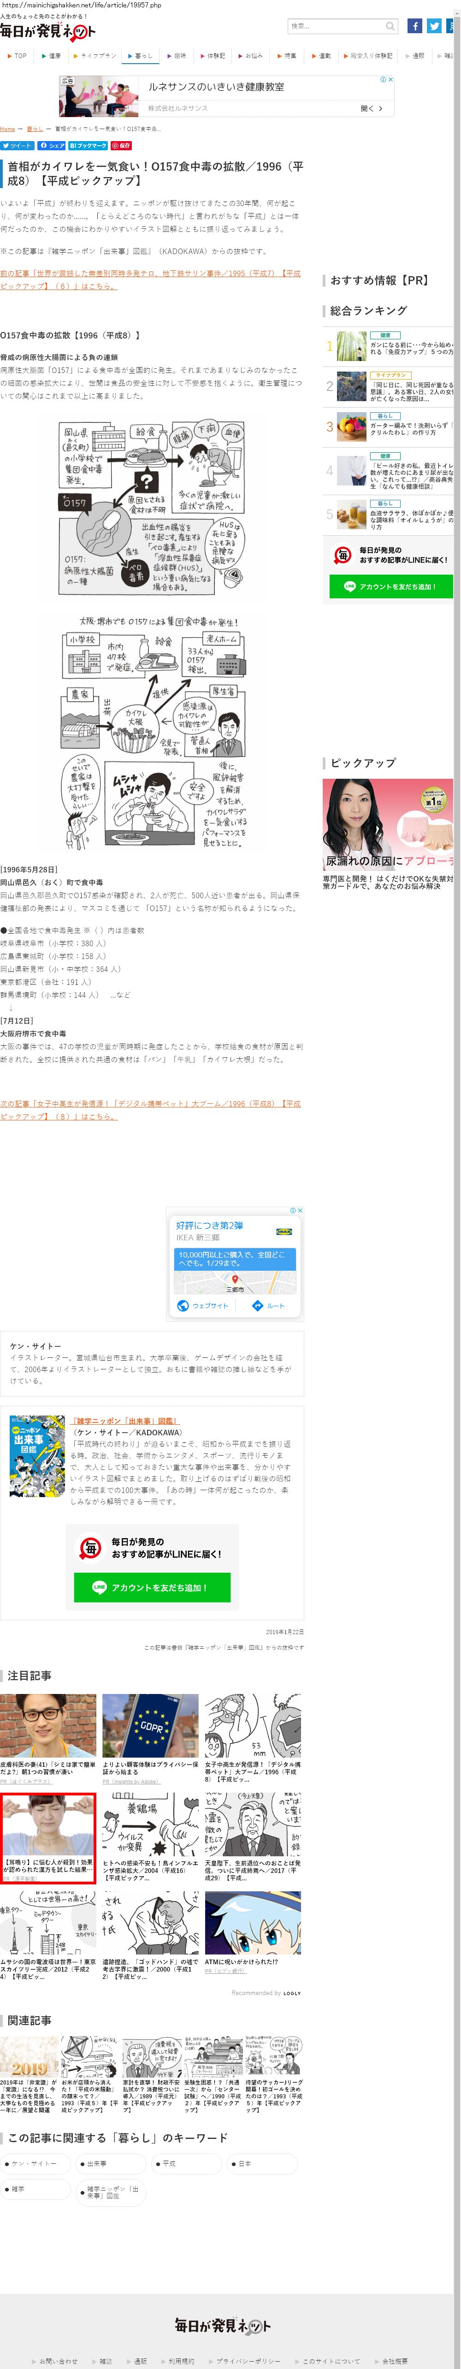Open the GDPR featured article thumbnail
Viewport: 461px width, 2369px height.
coord(150,1725)
